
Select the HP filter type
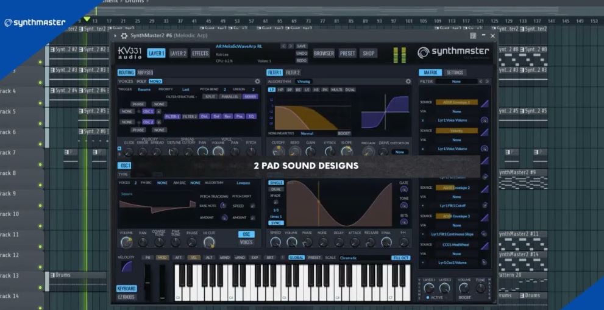(x=280, y=90)
